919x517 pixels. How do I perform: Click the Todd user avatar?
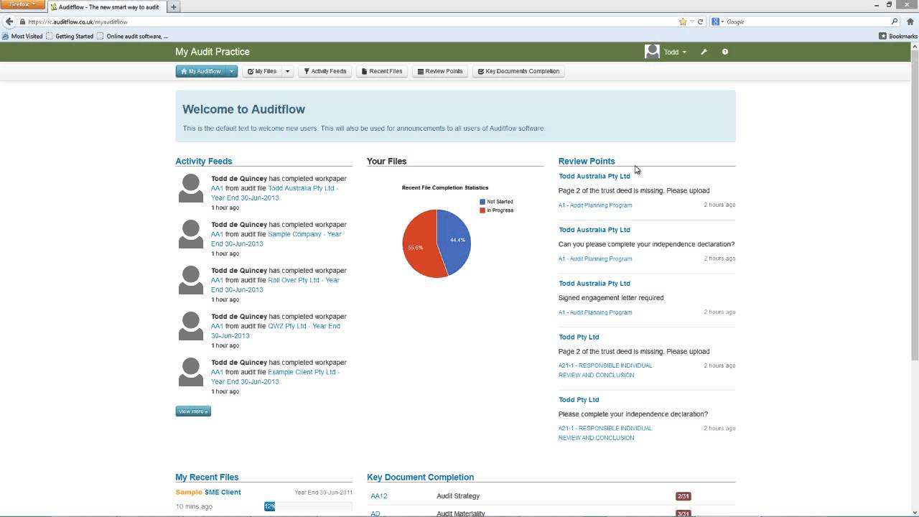coord(652,52)
